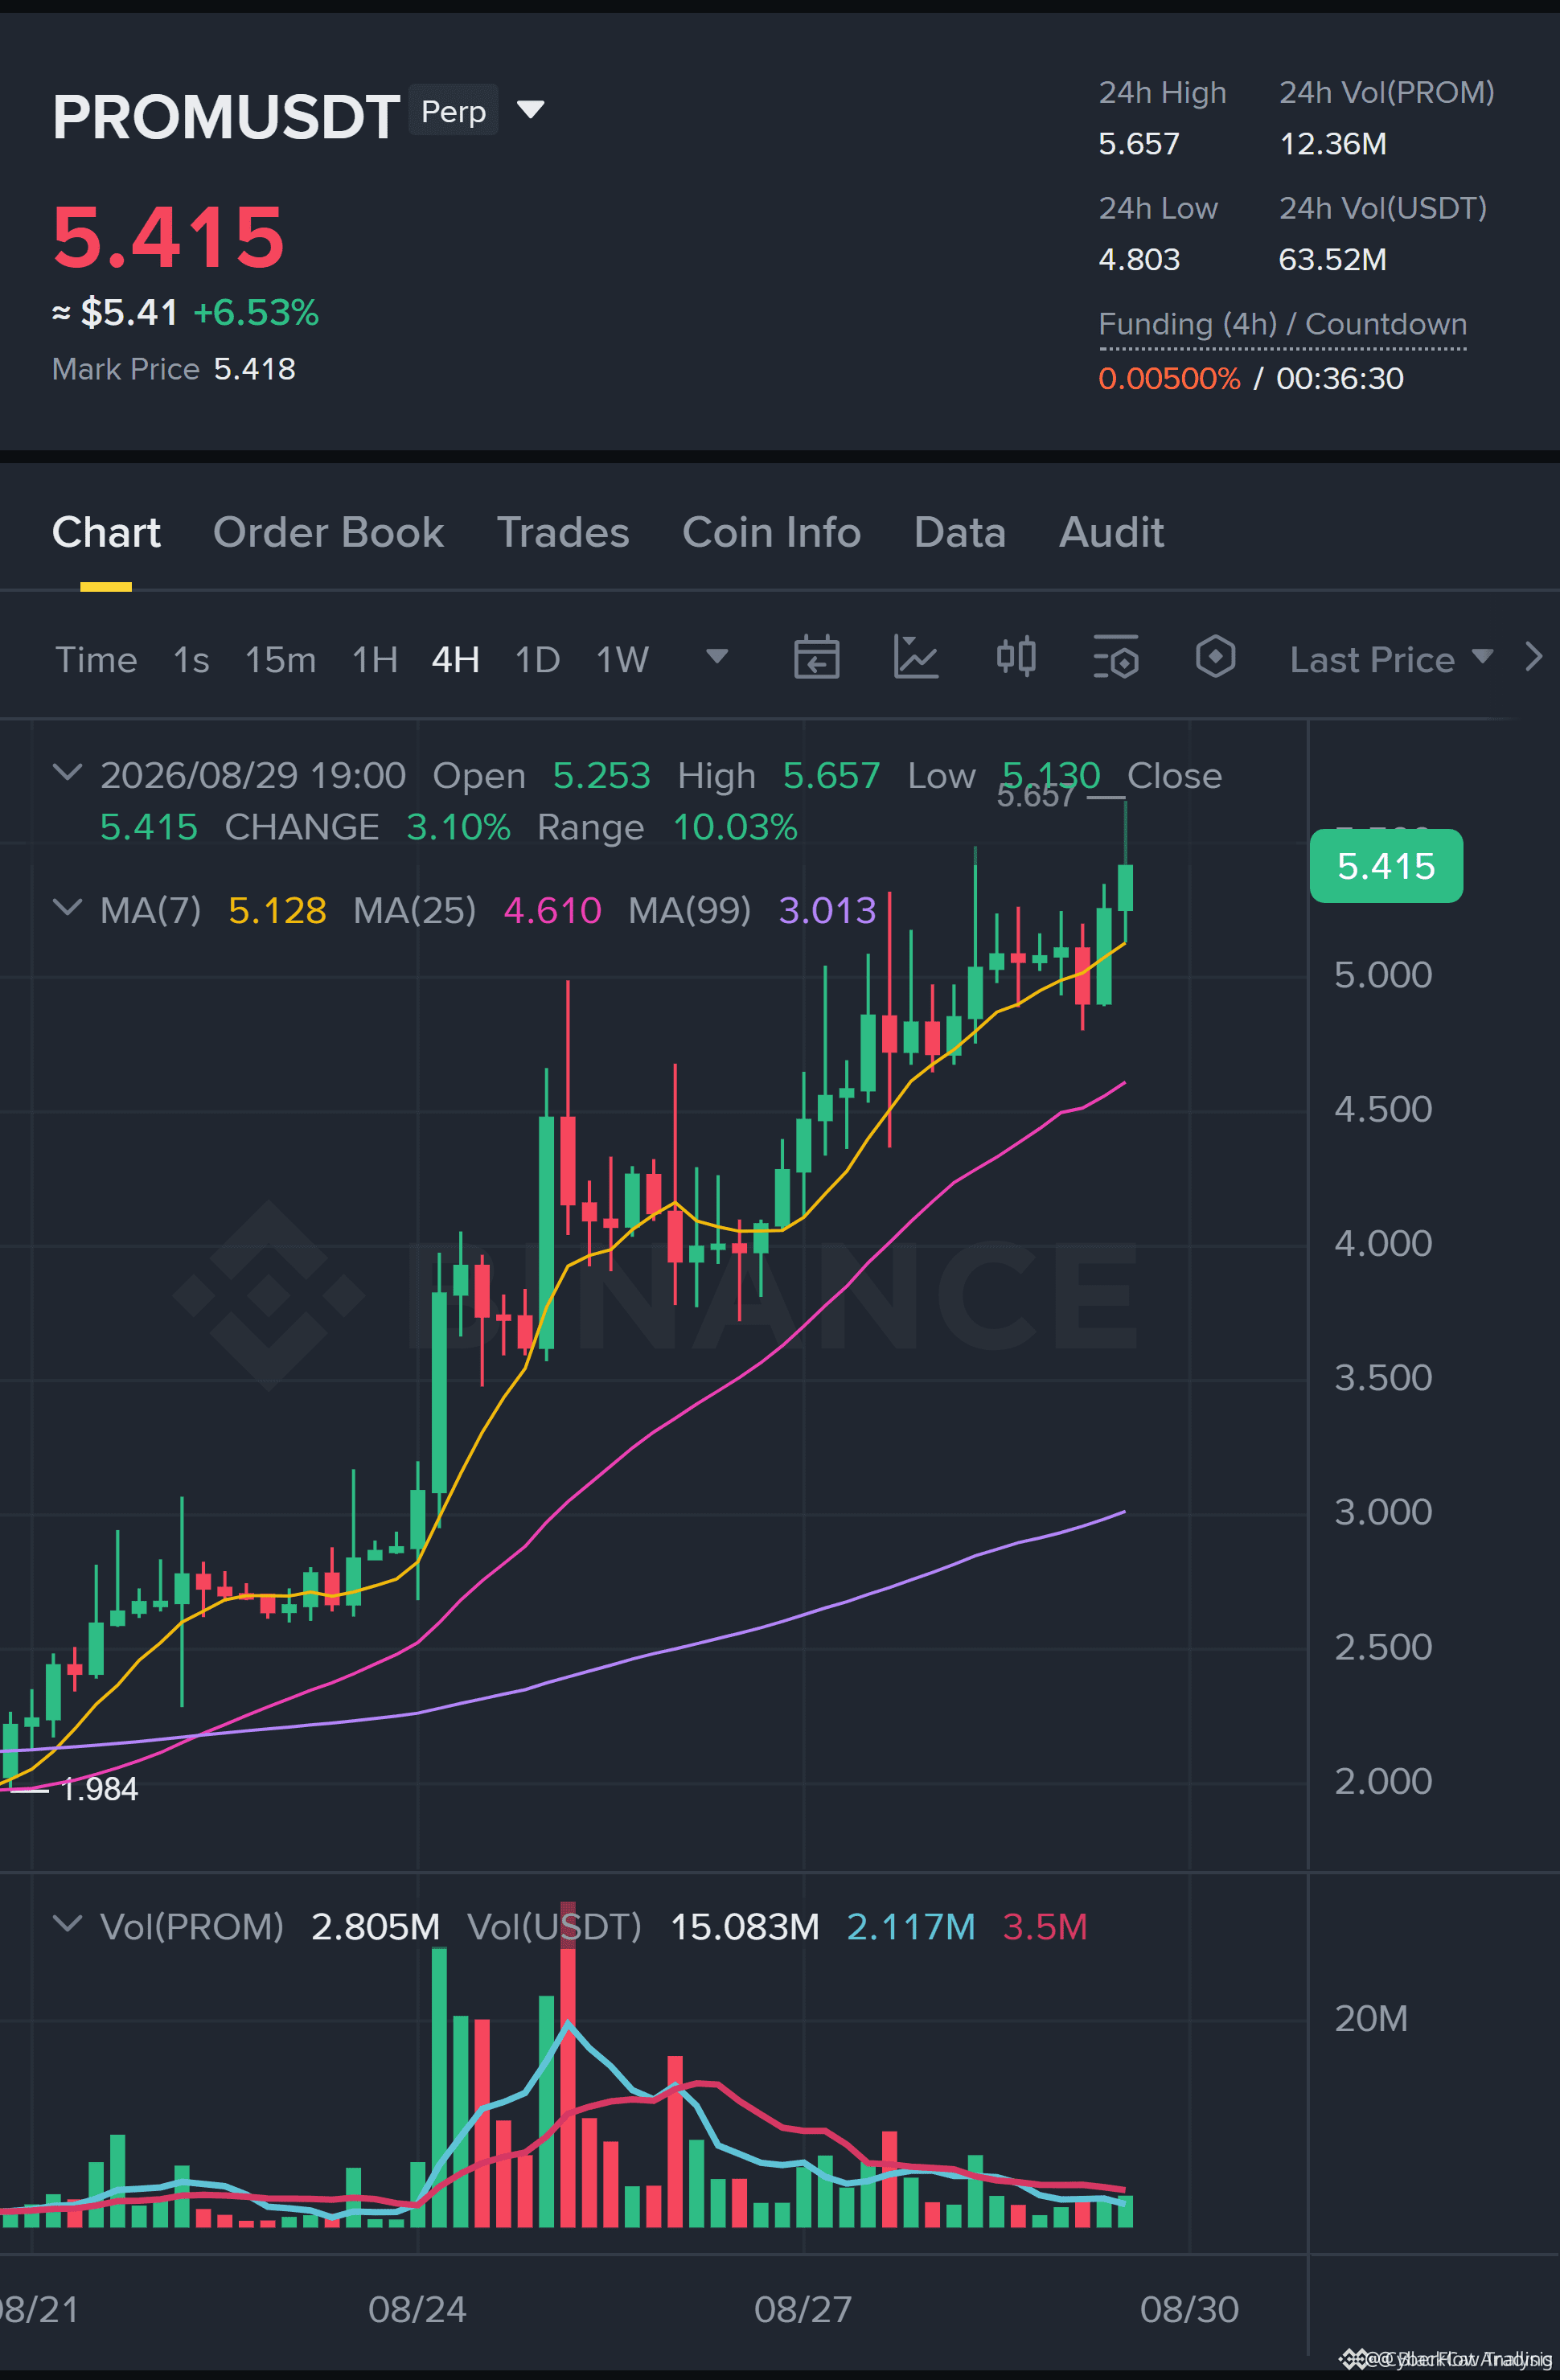The image size is (1560, 2380).
Task: Open the Data tab
Action: pos(960,532)
